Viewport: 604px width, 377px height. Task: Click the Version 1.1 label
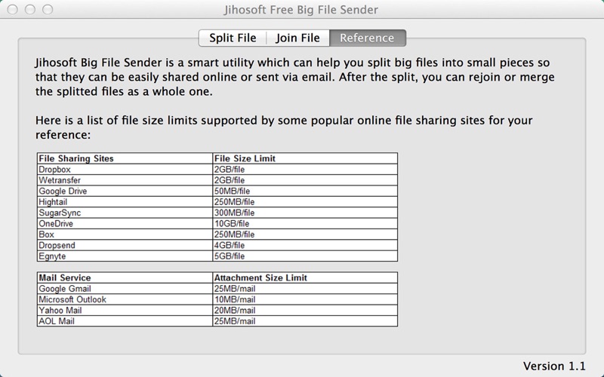coord(554,366)
